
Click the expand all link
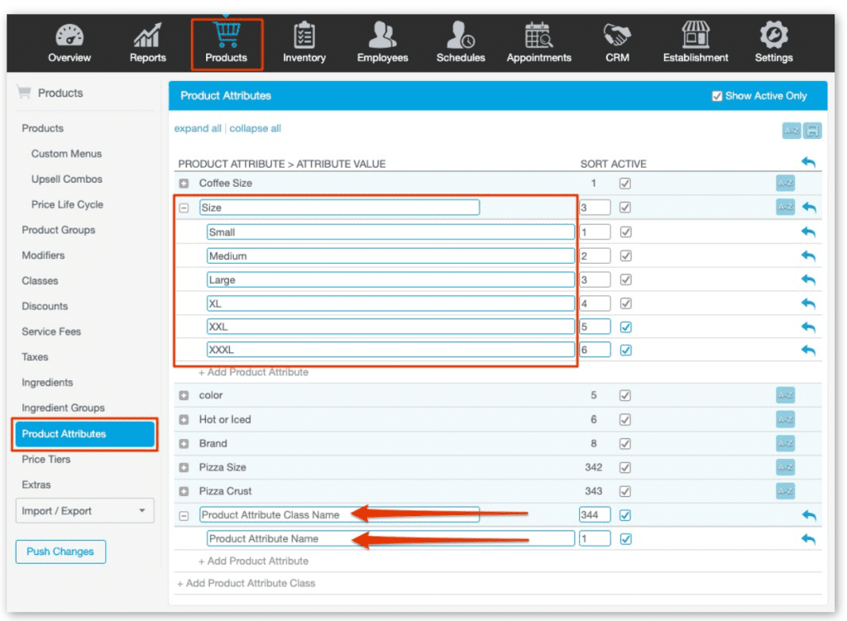click(198, 129)
